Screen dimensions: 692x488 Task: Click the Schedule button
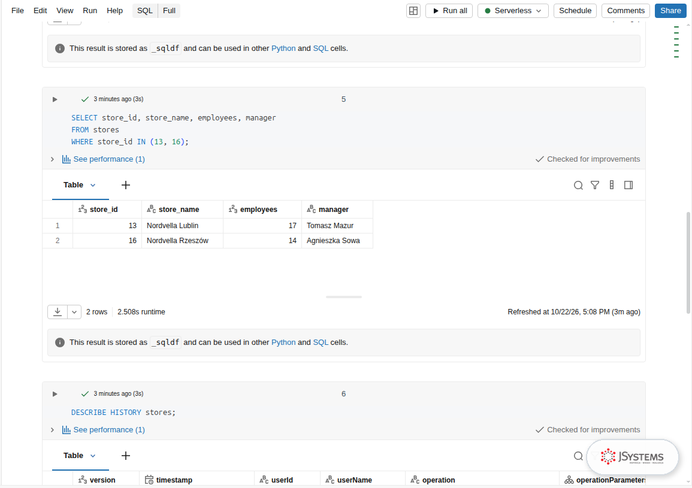[575, 11]
